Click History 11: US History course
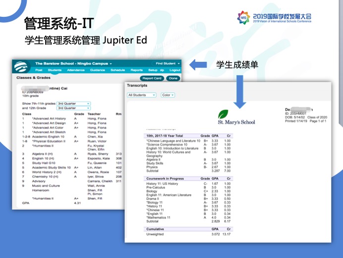This screenshot has width=343, height=258. (x=162, y=184)
